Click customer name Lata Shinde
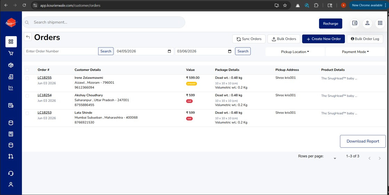389x195 pixels. pos(83,113)
